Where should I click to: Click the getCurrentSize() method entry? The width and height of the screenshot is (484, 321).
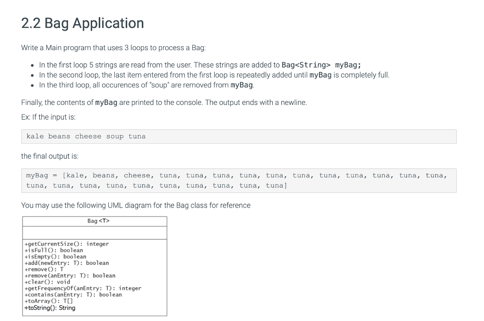coord(66,243)
